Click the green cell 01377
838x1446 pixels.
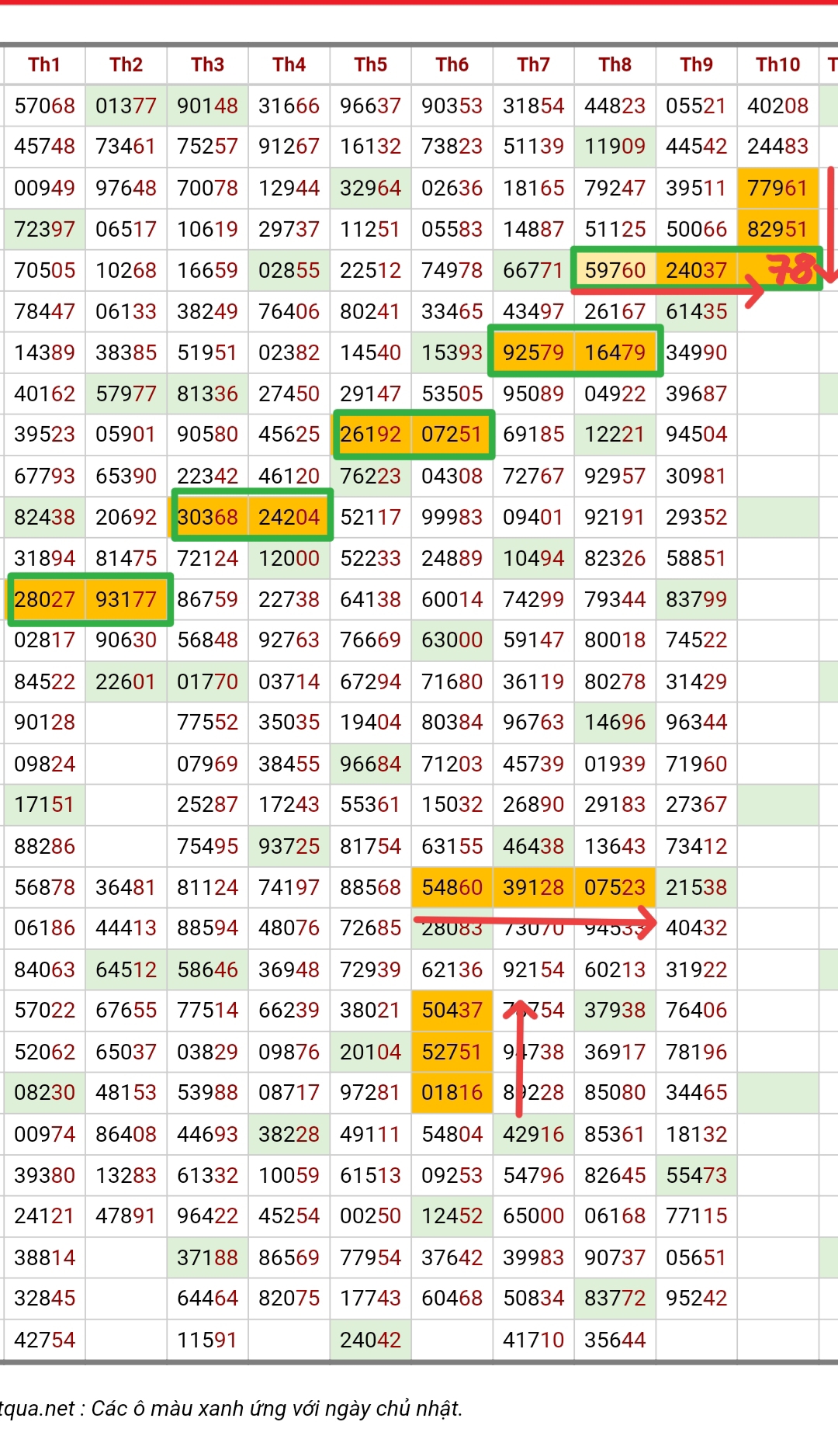(x=126, y=106)
